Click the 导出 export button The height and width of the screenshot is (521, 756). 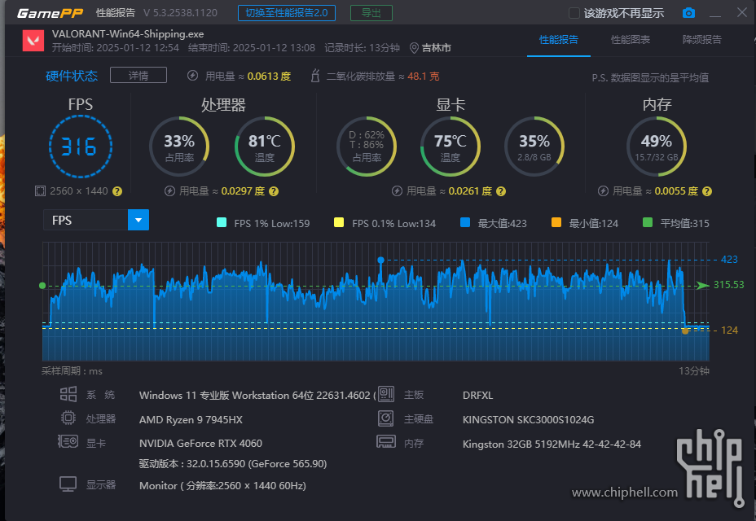point(371,13)
